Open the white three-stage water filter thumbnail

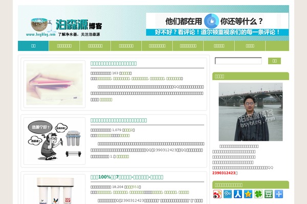click(54, 190)
